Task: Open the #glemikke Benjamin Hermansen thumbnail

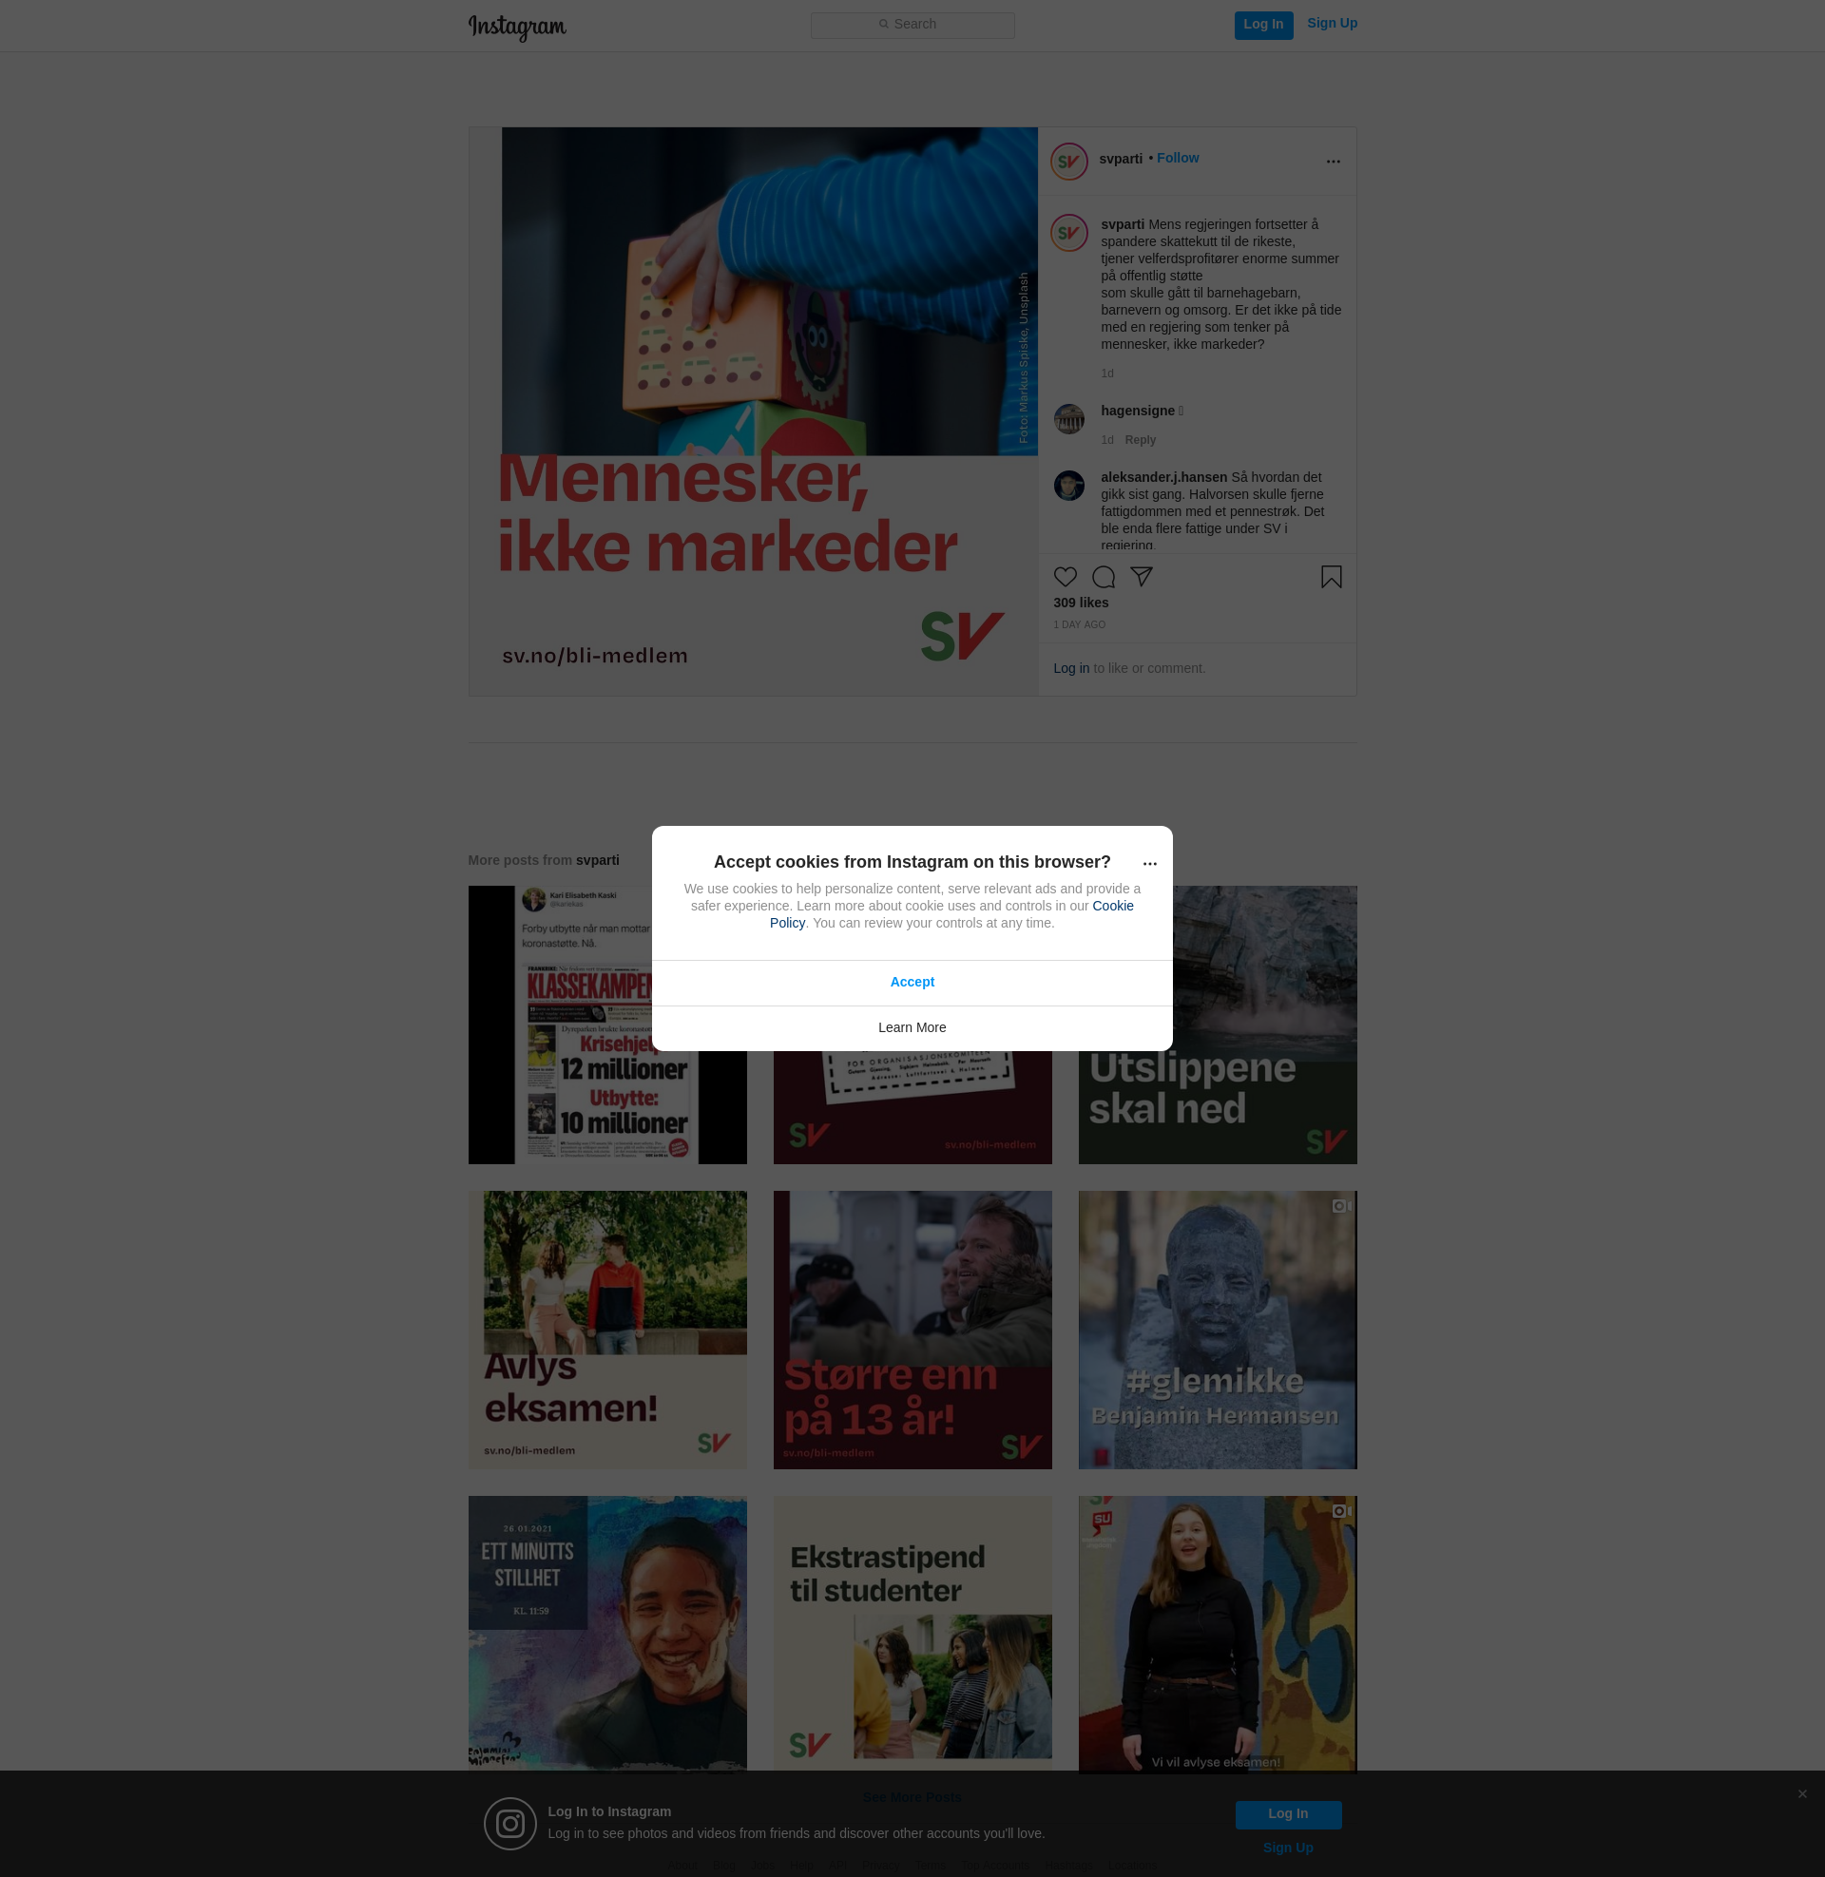Action: [x=1218, y=1330]
